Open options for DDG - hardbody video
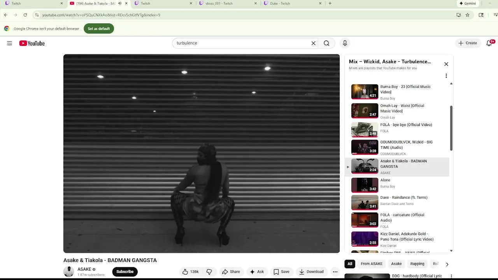The image size is (498, 280). pyautogui.click(x=451, y=276)
